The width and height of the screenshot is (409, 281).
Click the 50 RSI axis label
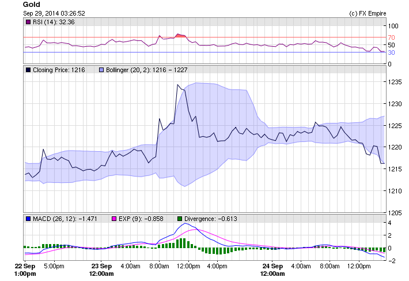(x=391, y=45)
